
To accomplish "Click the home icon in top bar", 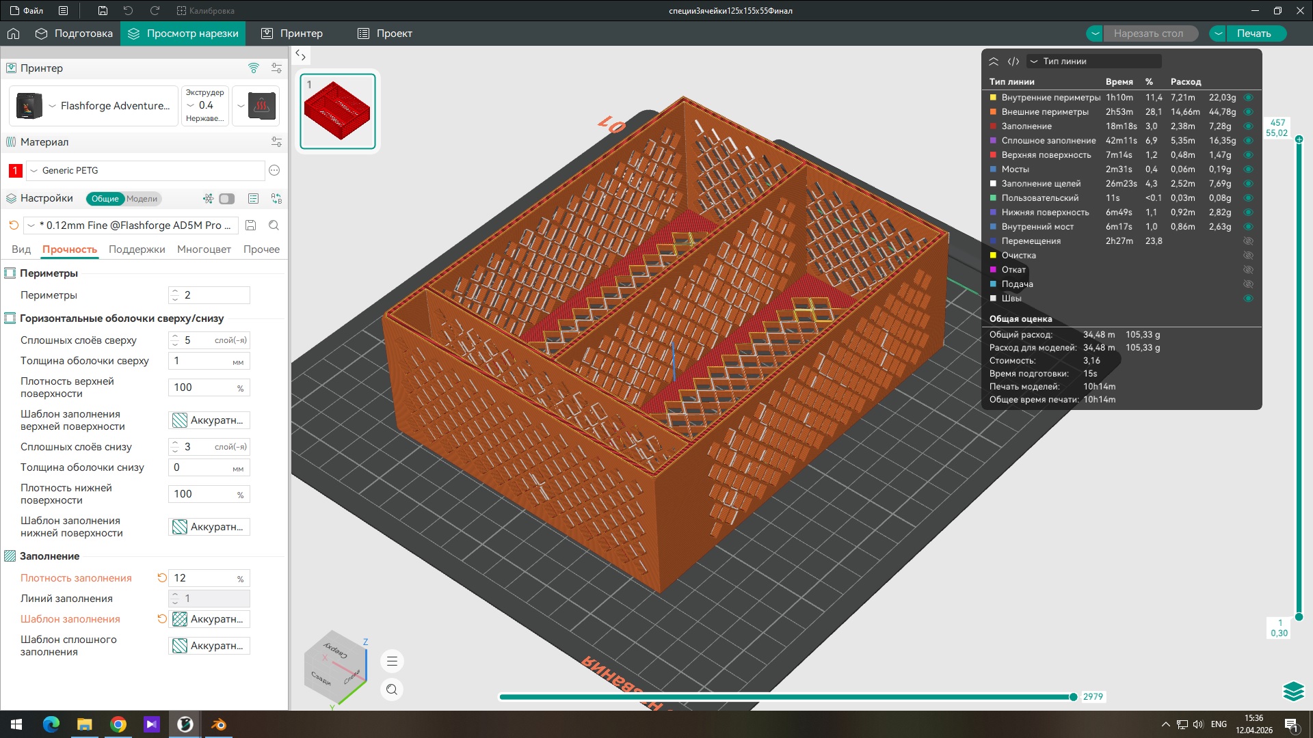I will point(13,33).
